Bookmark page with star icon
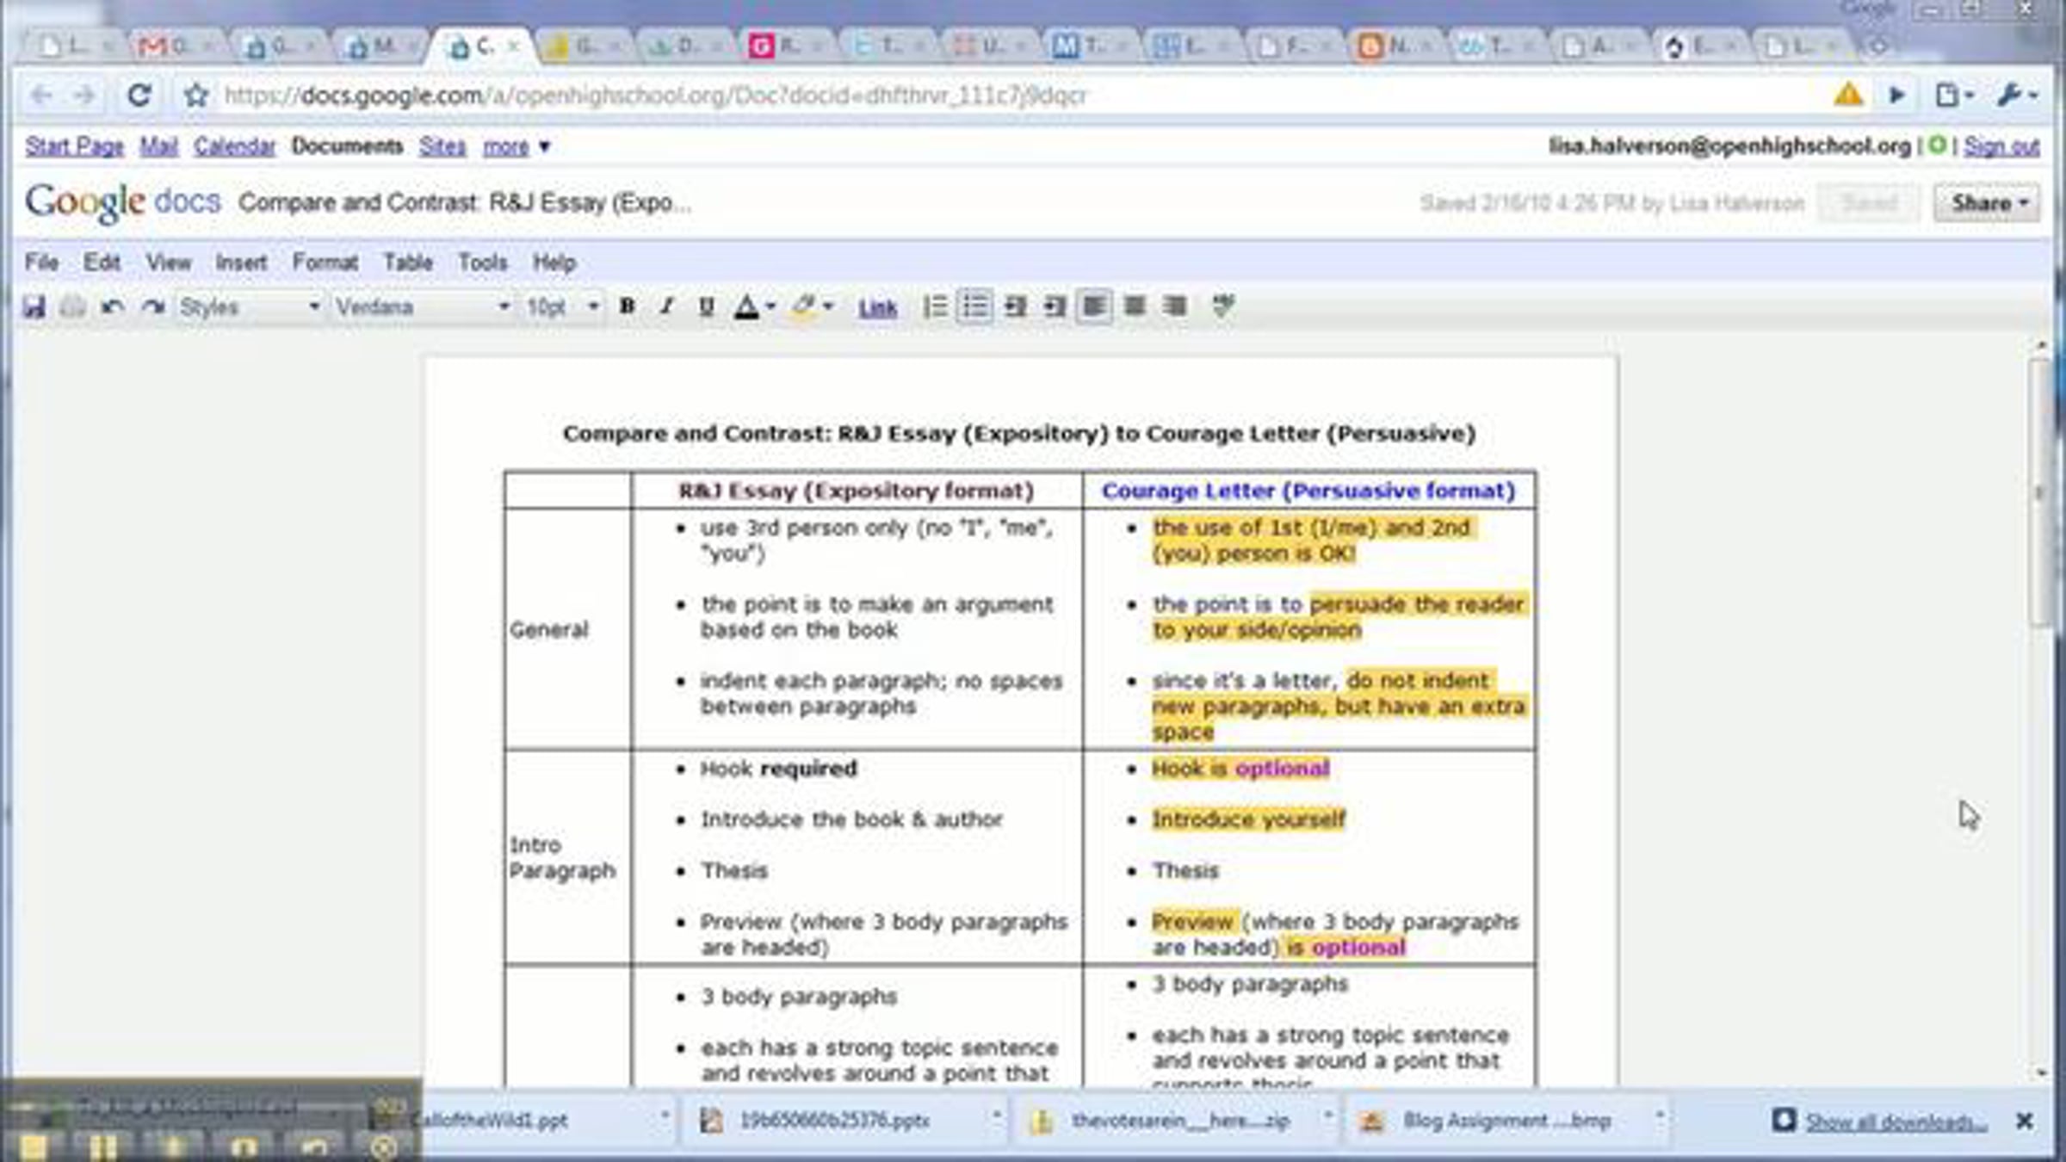 coord(196,96)
